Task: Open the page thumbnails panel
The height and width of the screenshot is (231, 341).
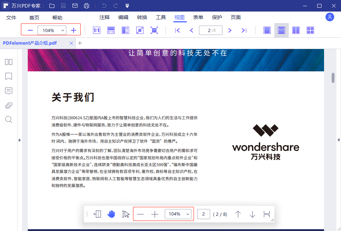Action: point(8,62)
